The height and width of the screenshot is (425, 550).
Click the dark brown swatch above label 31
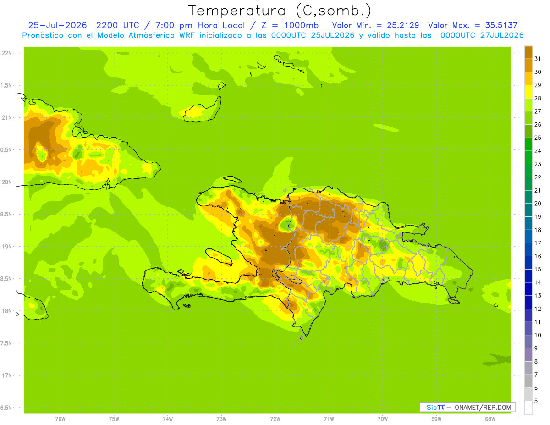tap(528, 52)
